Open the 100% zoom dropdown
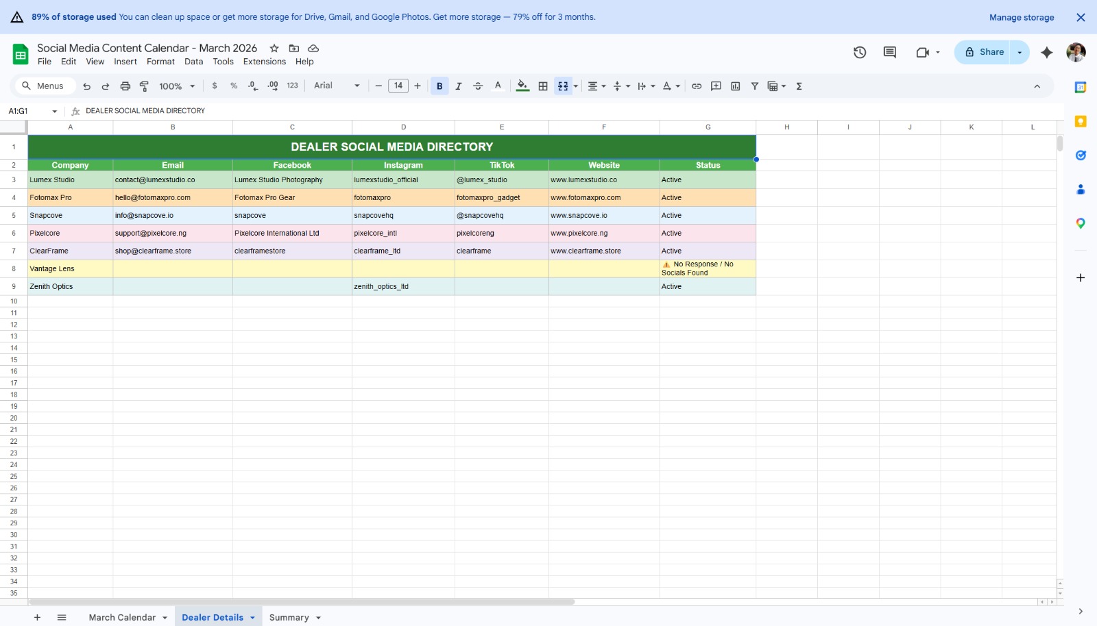 pyautogui.click(x=177, y=86)
